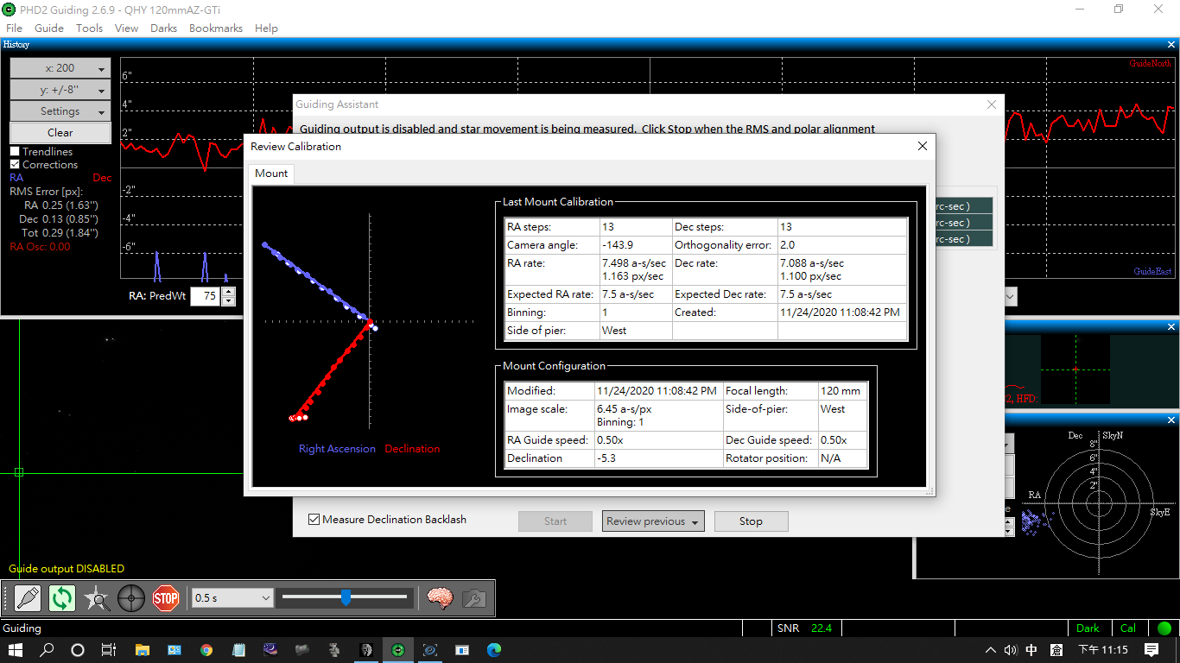Open Google Chrome from taskbar

[x=206, y=650]
